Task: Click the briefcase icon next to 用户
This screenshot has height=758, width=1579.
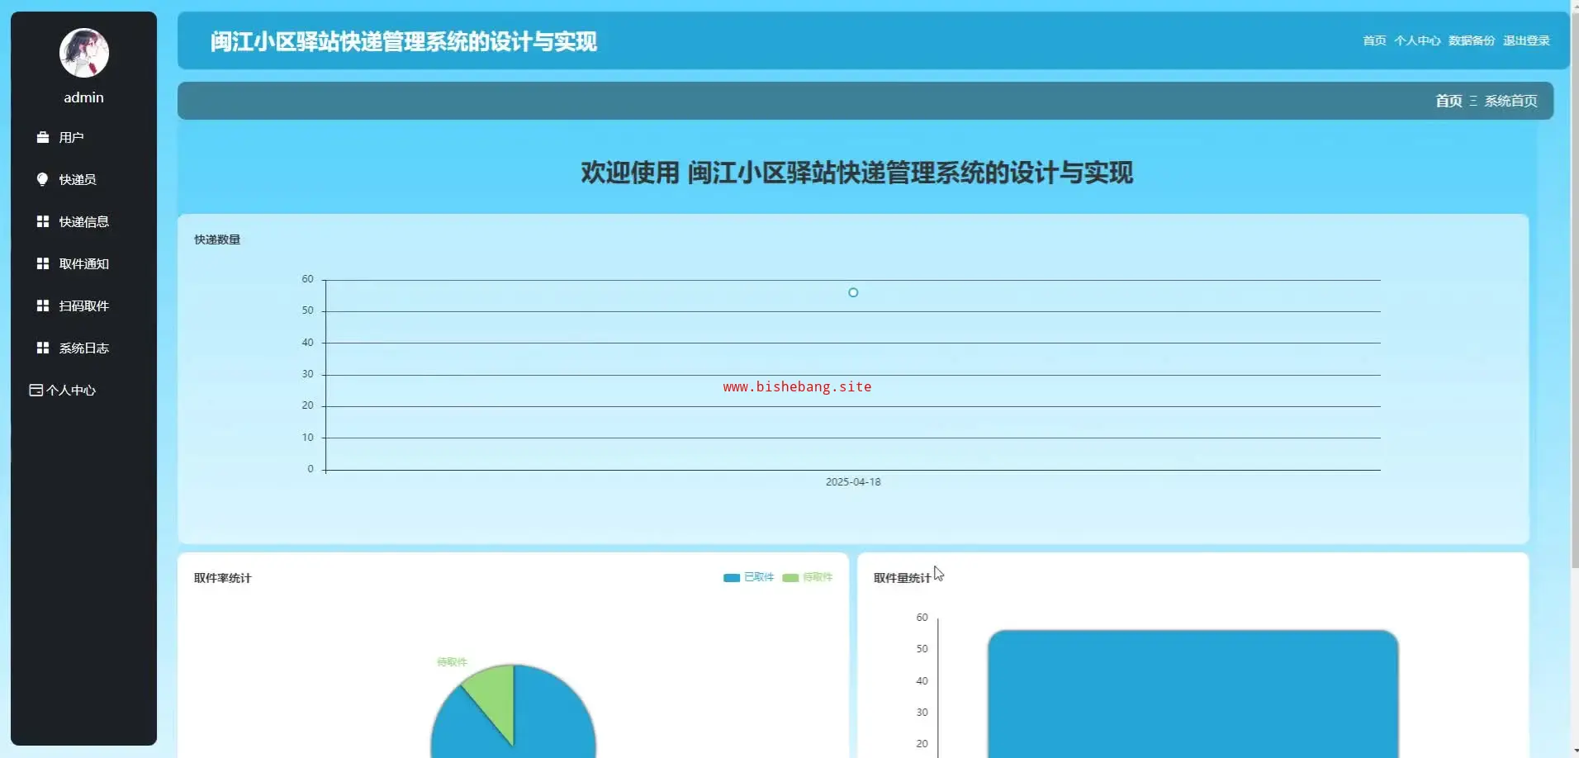Action: point(43,137)
